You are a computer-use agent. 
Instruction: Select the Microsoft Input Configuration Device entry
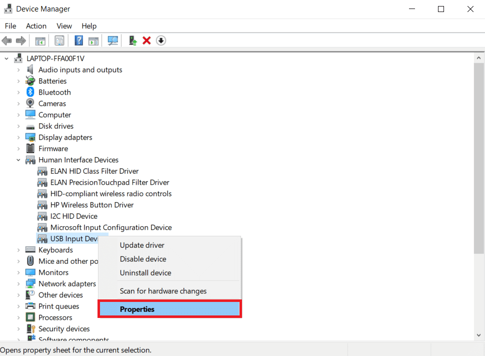tap(111, 227)
